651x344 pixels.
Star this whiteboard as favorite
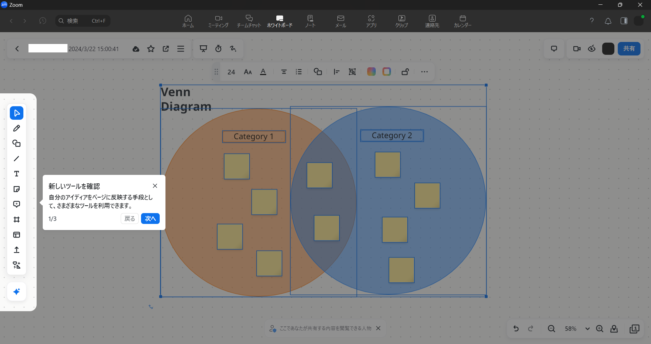coord(151,49)
